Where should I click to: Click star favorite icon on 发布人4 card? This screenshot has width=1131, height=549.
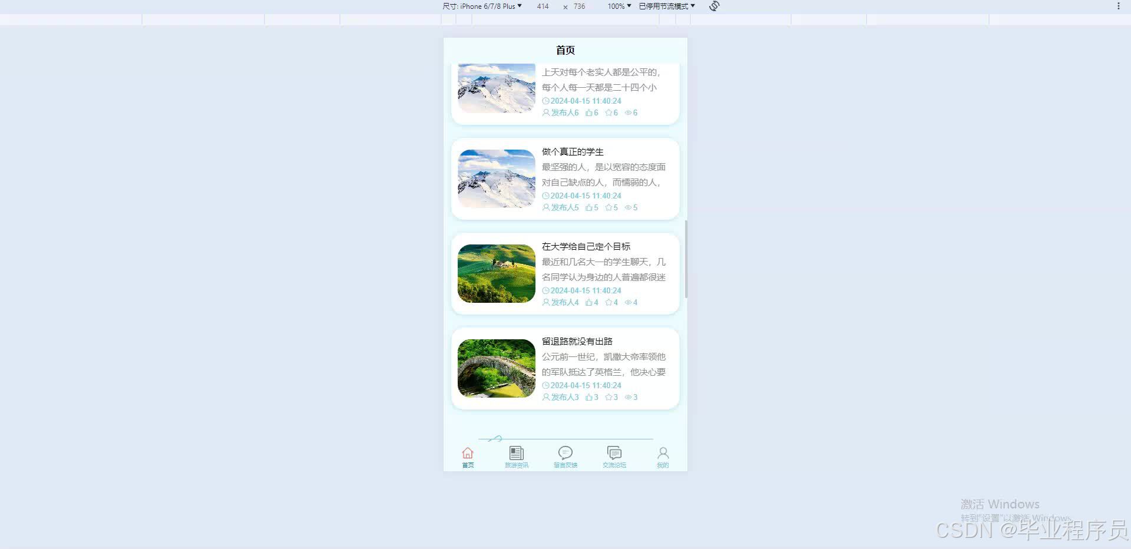[x=609, y=302]
